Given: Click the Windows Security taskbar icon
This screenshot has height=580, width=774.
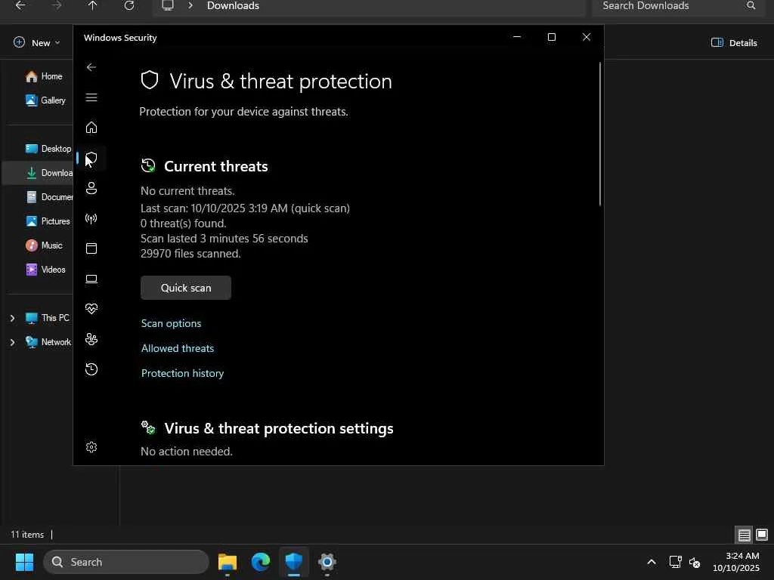Looking at the screenshot, I should [294, 562].
